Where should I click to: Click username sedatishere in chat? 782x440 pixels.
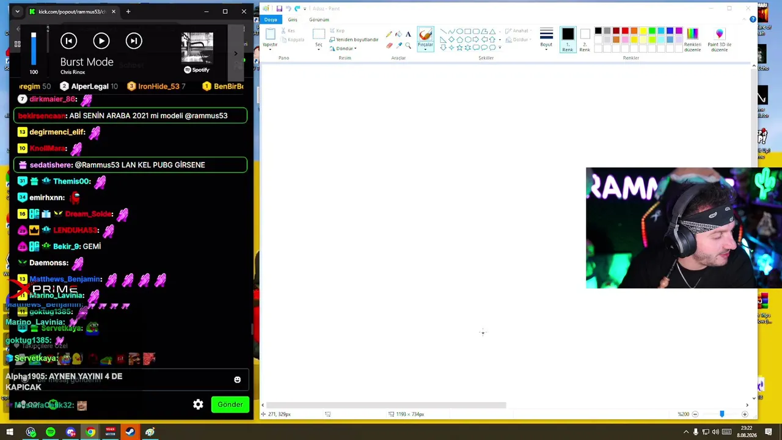(51, 165)
